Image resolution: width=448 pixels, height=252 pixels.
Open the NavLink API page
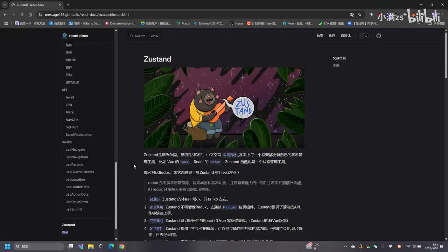(x=72, y=120)
